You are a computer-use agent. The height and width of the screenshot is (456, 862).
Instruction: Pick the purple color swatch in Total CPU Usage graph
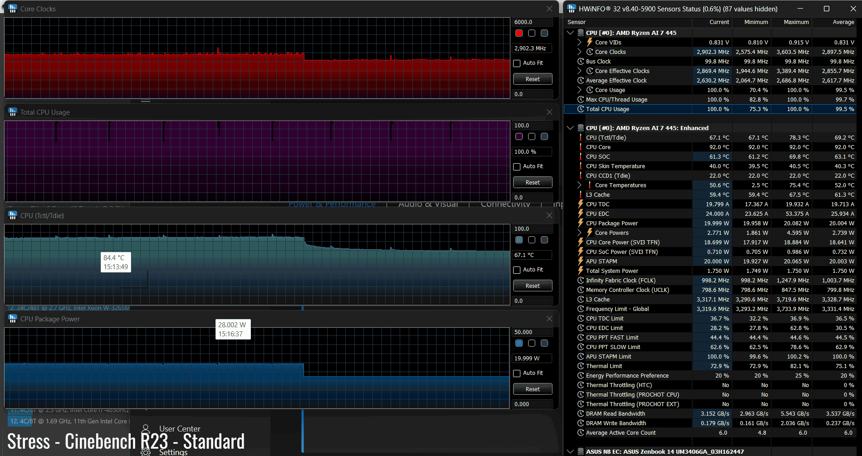point(519,136)
